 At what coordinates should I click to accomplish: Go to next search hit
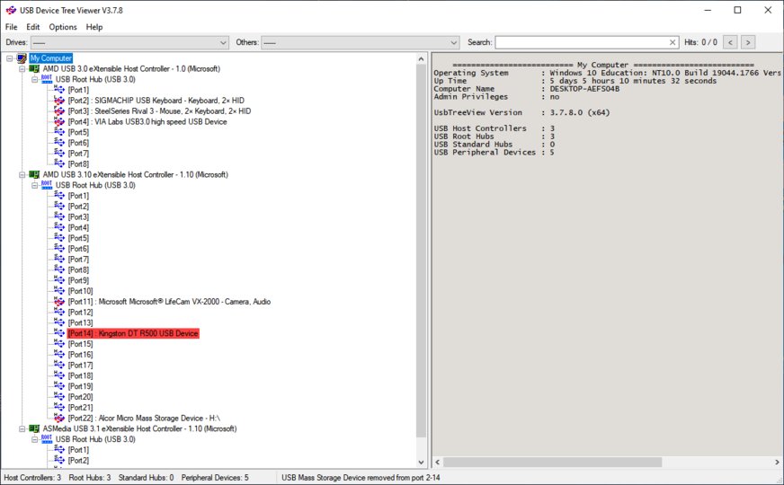click(x=748, y=42)
